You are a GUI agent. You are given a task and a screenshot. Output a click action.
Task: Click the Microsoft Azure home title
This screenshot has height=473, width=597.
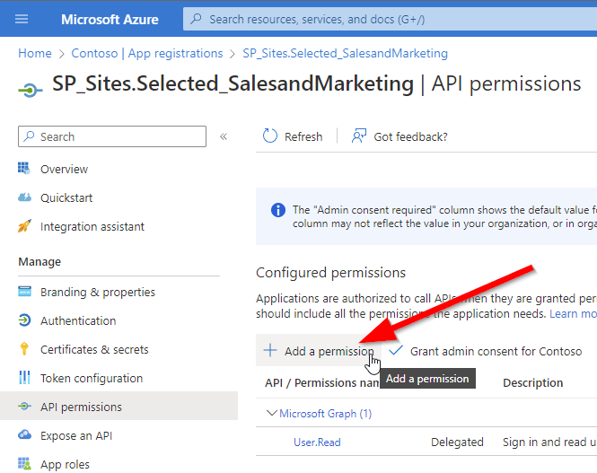click(110, 20)
